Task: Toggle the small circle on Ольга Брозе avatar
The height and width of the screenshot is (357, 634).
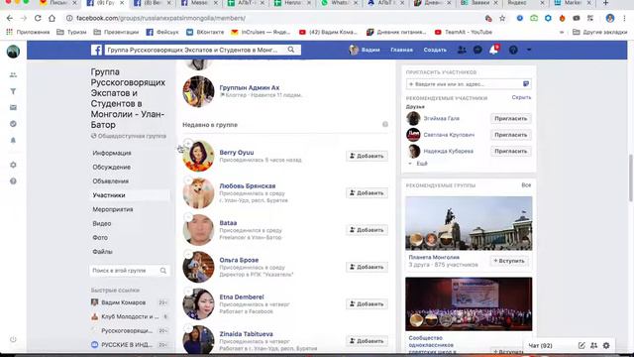Action: click(188, 254)
